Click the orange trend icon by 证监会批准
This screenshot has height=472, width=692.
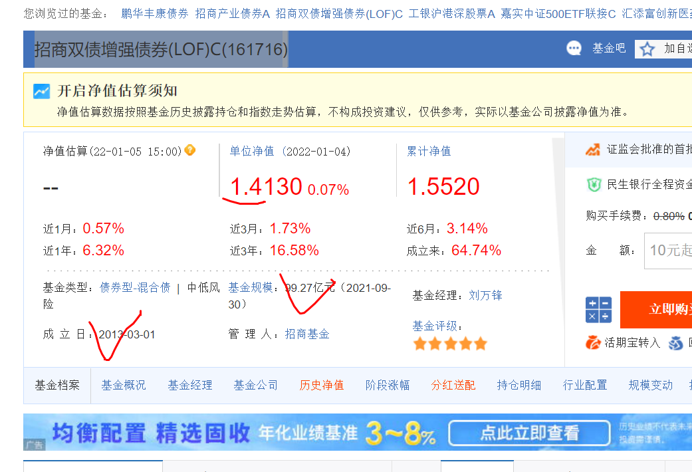tap(593, 150)
